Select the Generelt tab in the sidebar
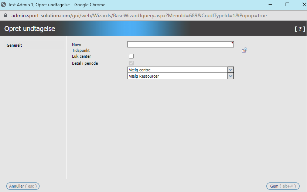Image resolution: width=307 pixels, height=192 pixels. point(14,45)
